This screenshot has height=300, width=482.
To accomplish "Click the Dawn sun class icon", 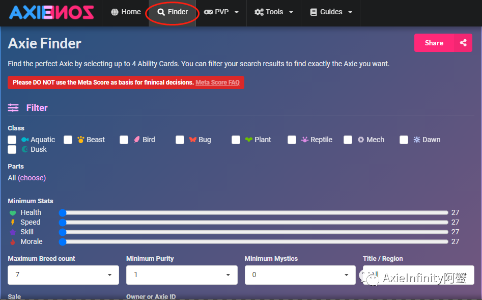I will point(416,140).
